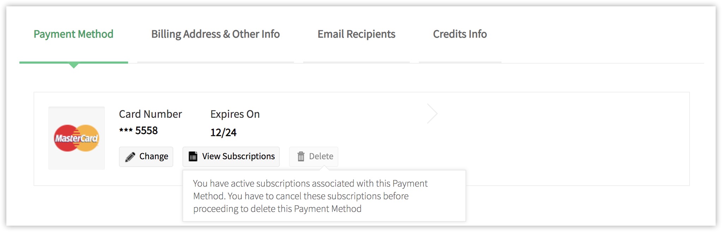Click the masked card number *** 5558

138,131
